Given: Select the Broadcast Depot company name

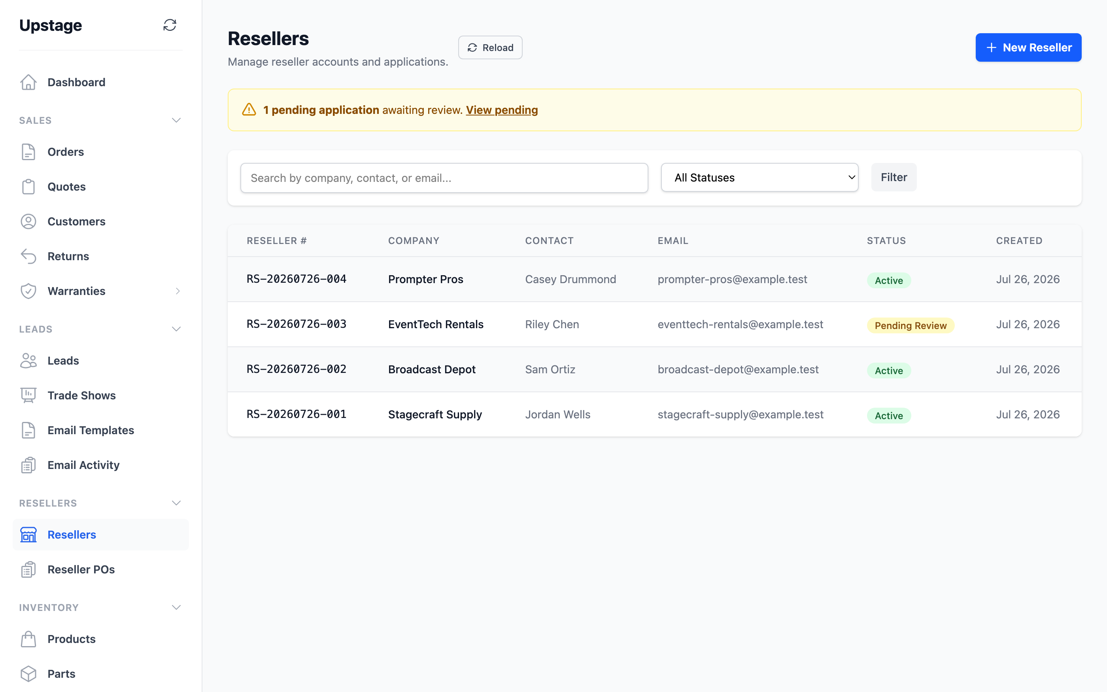Looking at the screenshot, I should coord(432,369).
